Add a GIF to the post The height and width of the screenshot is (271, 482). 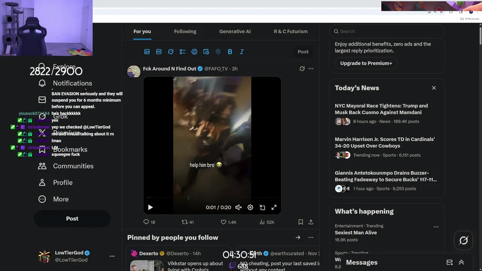pos(159,52)
